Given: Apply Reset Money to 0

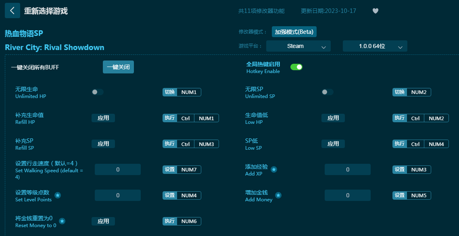Looking at the screenshot, I should coord(103,221).
